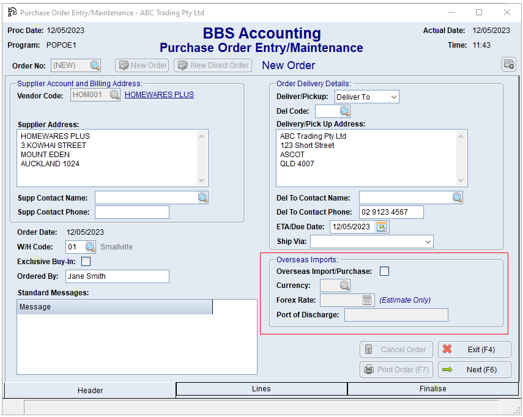
Task: Open the Del Code search lookup
Action: click(x=344, y=111)
